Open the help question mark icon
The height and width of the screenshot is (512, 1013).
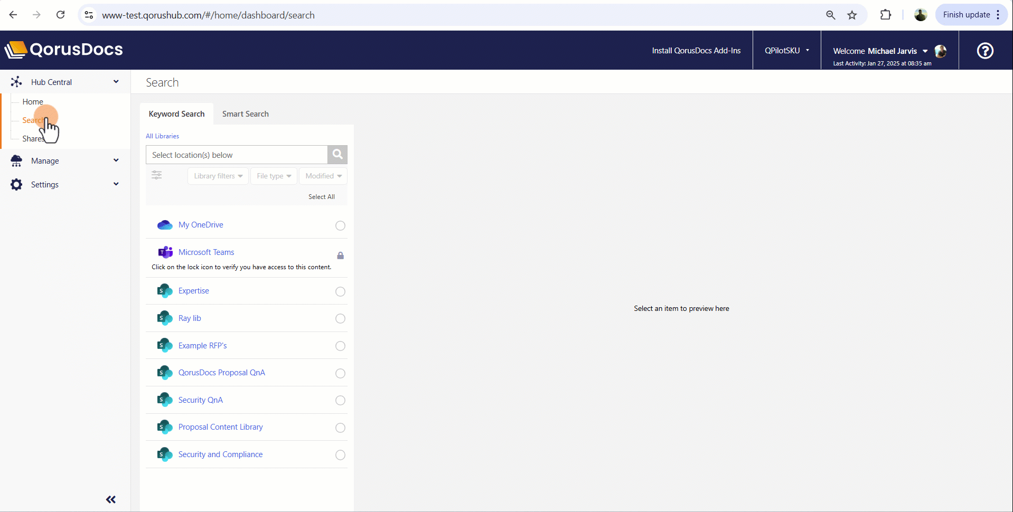[985, 51]
